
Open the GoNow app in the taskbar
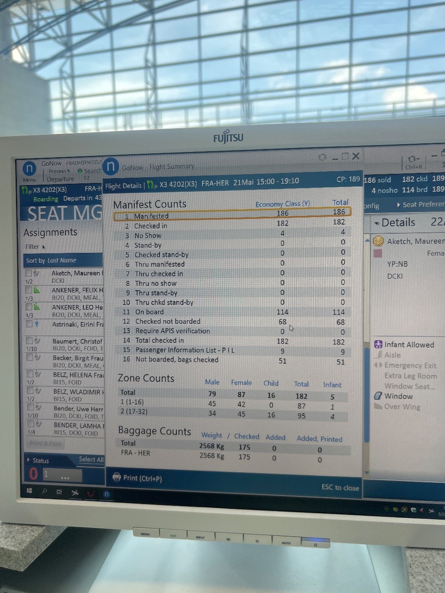(106, 494)
